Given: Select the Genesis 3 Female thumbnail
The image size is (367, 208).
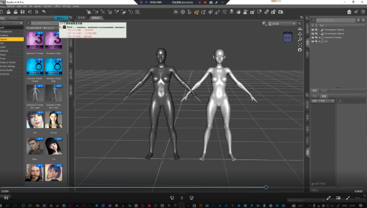Looking at the screenshot, I should 35,40.
